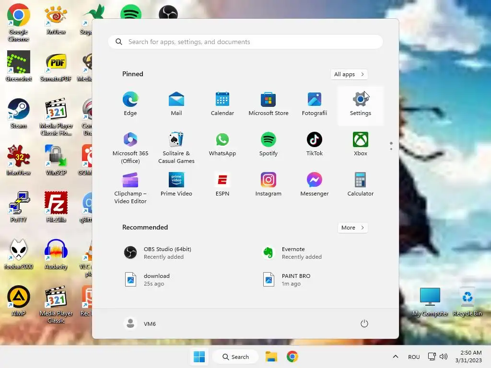The width and height of the screenshot is (491, 368).
Task: Expand the All apps list
Action: click(x=349, y=74)
